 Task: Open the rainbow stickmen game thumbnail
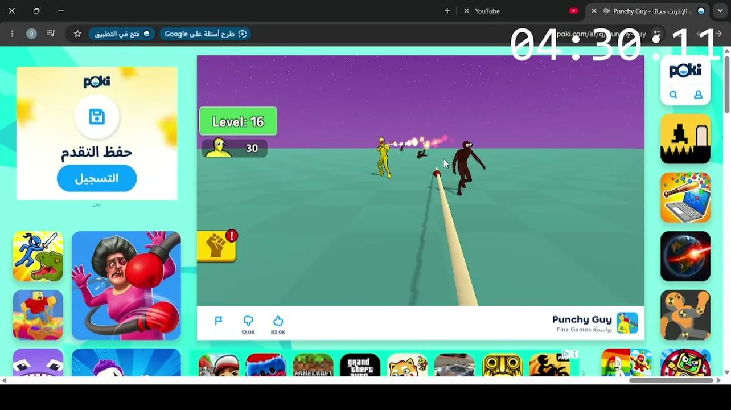627,362
